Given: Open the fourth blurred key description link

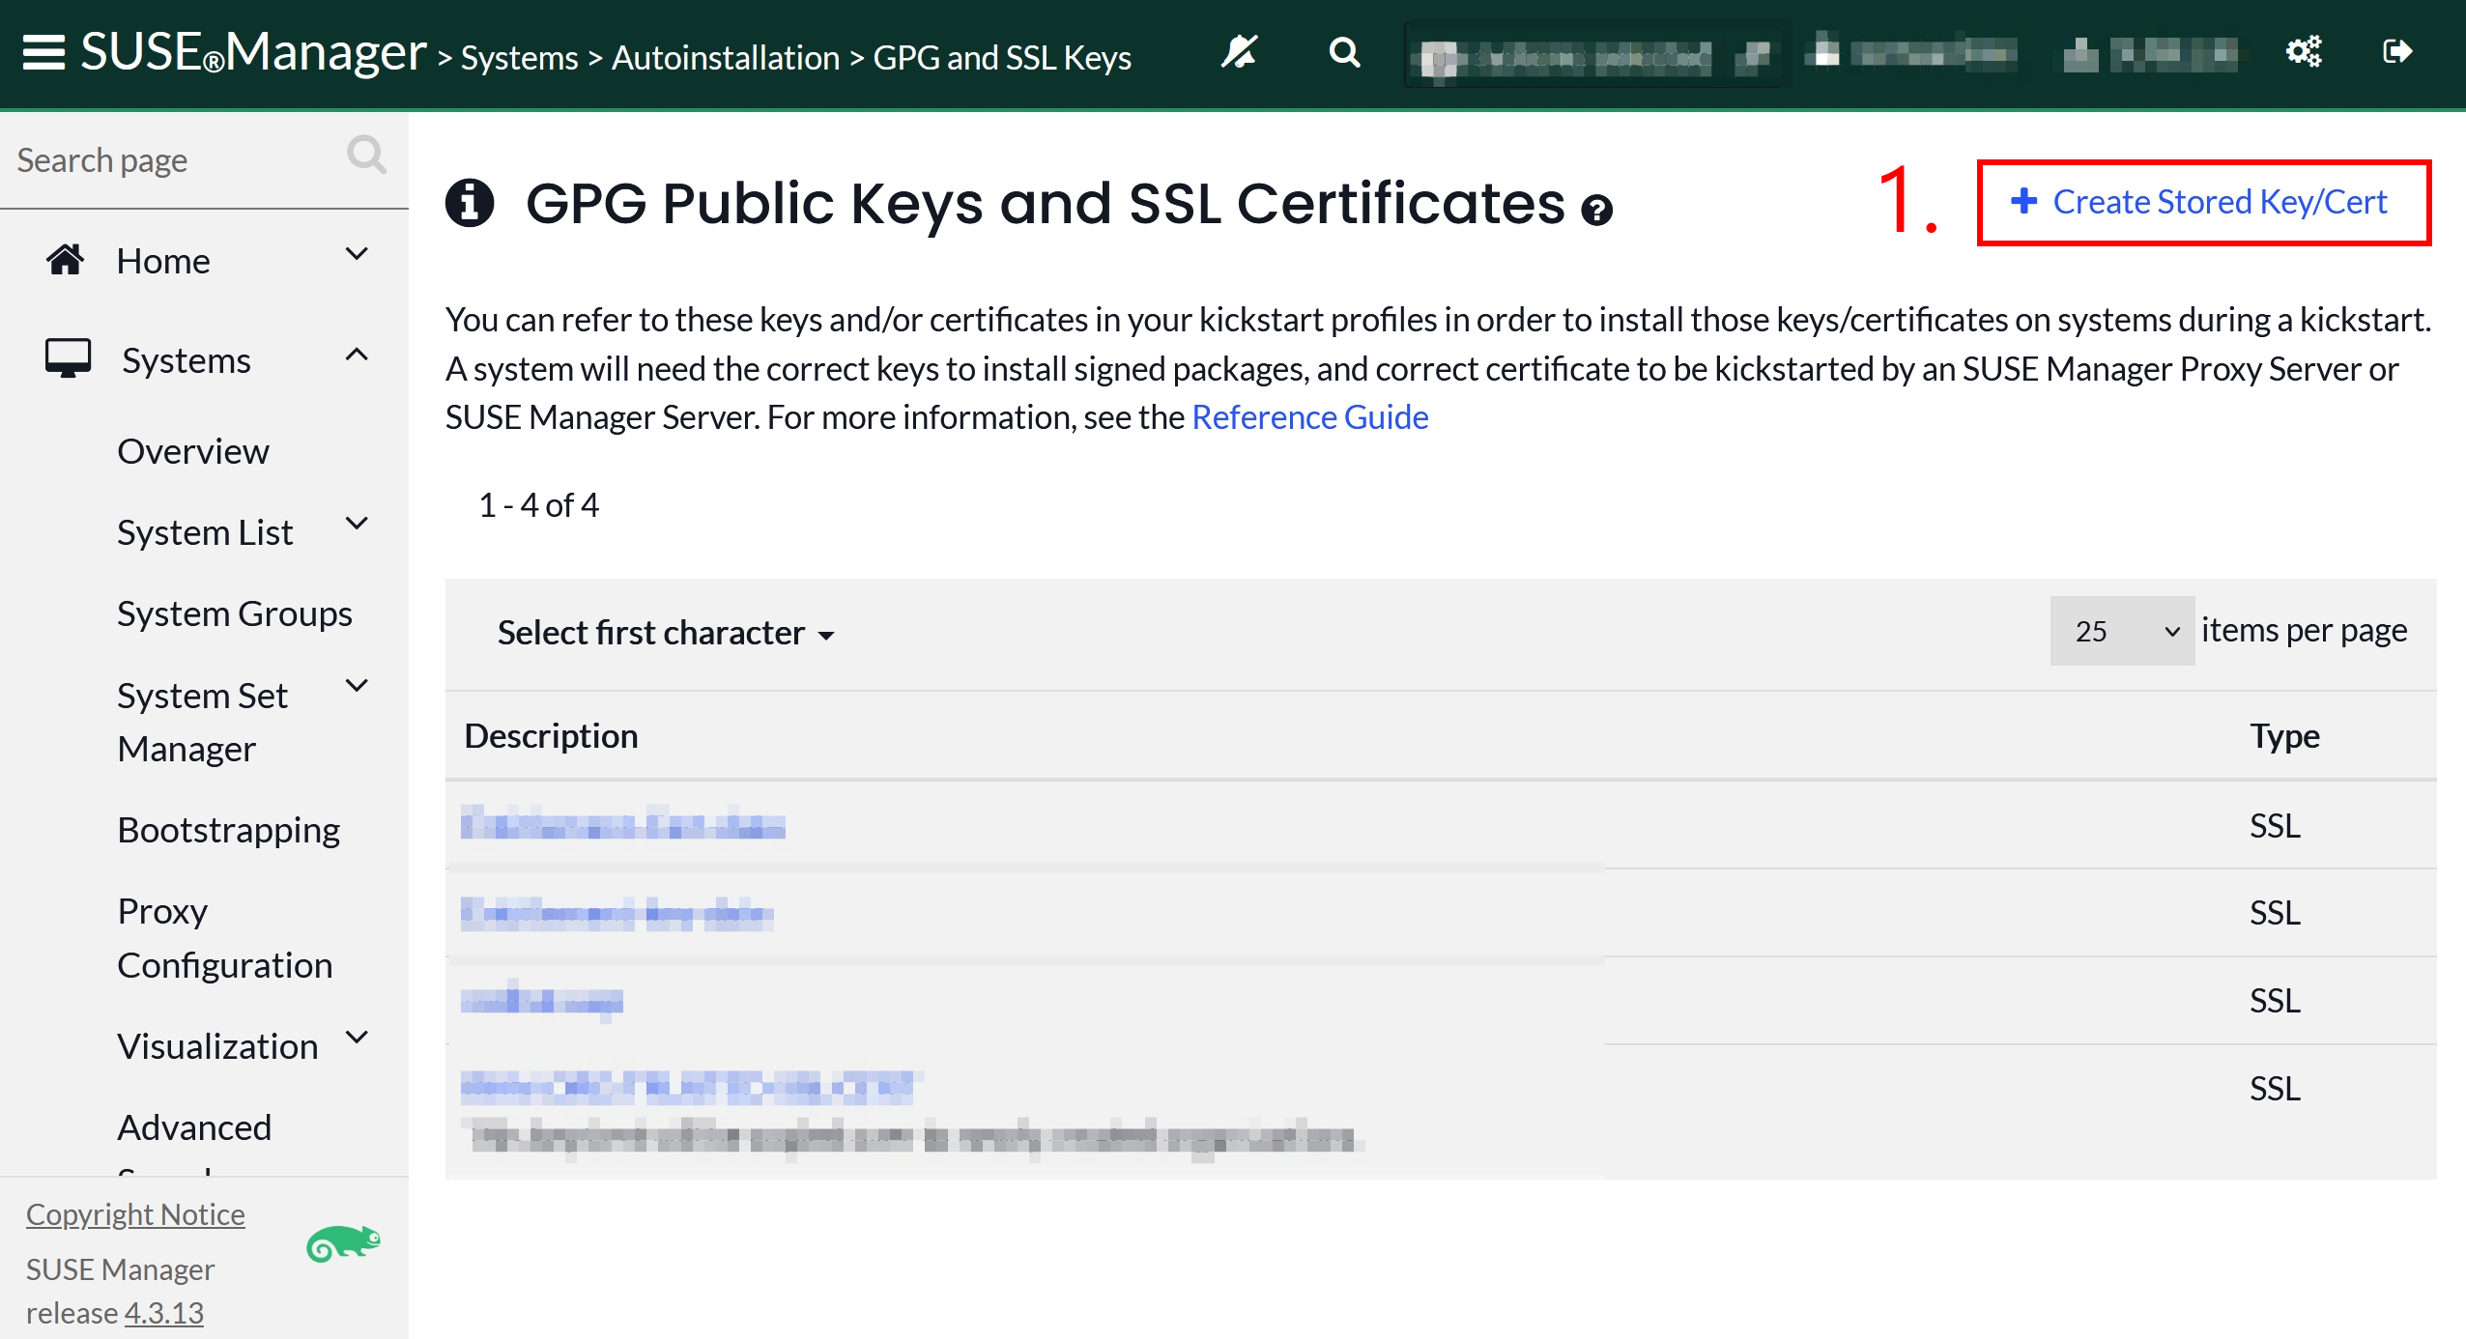Looking at the screenshot, I should tap(691, 1088).
